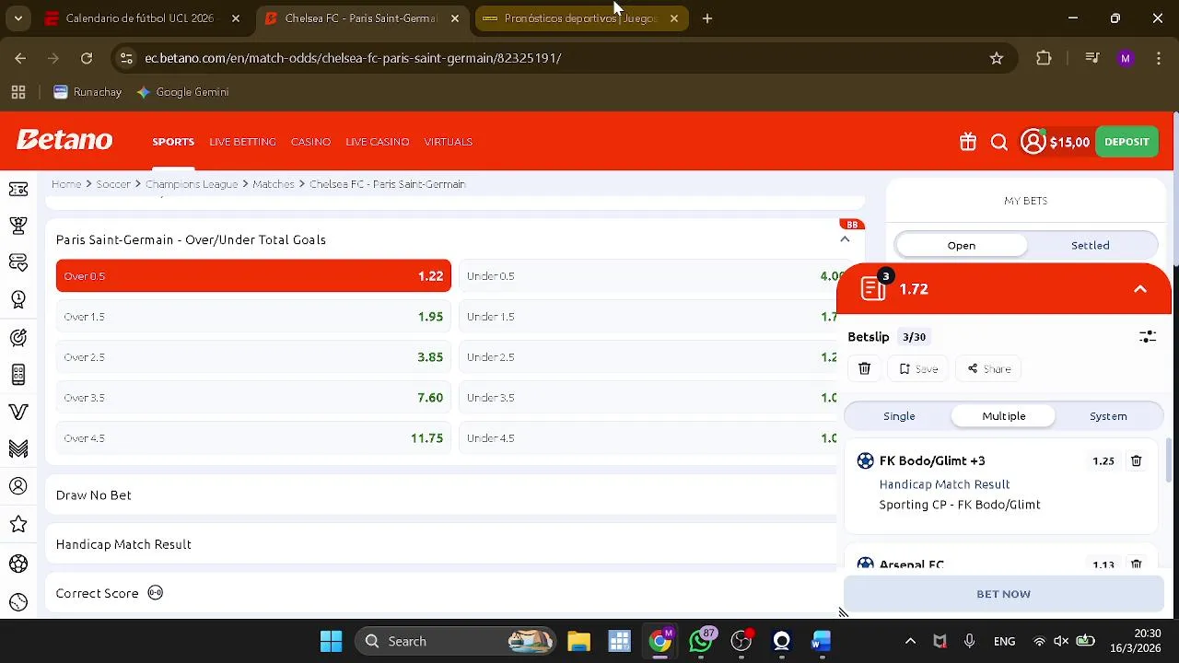The height and width of the screenshot is (663, 1179).
Task: Collapse the betslip panel with chevron
Action: 1140,289
